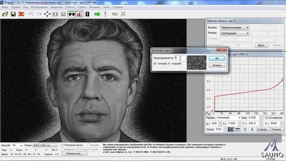Start engraving with the green arrow
286x161 pixels.
tap(97, 14)
